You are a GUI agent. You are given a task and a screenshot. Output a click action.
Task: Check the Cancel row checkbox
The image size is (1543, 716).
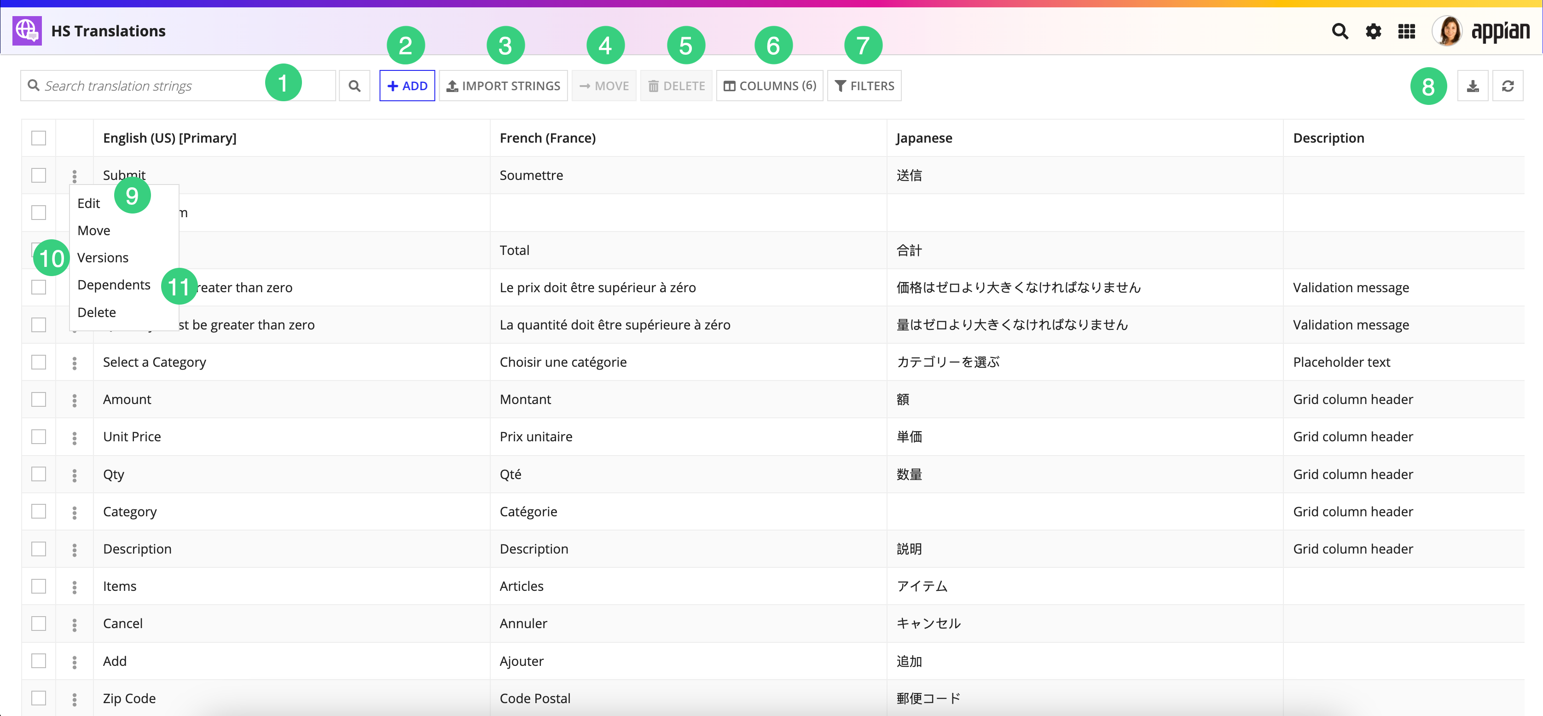(39, 623)
